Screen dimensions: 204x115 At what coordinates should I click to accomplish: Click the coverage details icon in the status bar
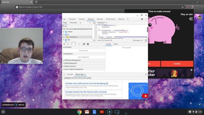(146, 41)
